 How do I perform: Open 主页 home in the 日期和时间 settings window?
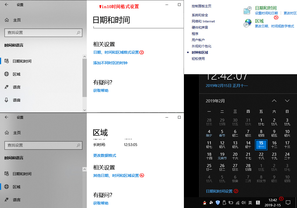coord(13,20)
